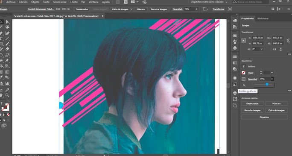Flip the image vertically

point(280,49)
